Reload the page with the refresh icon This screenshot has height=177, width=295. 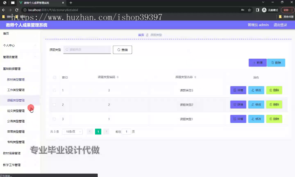tap(17, 10)
